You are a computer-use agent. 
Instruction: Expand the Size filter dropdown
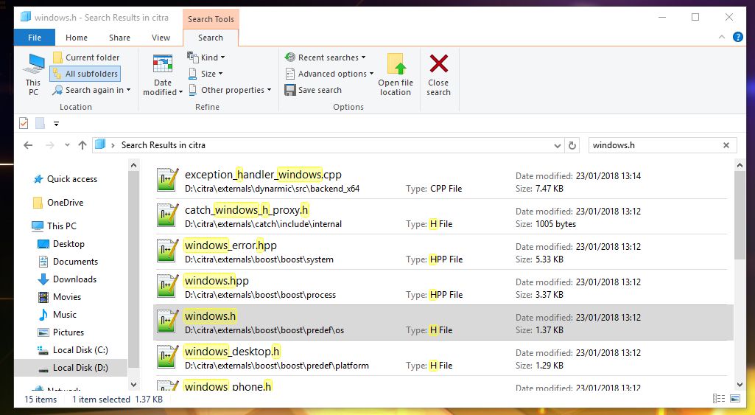[205, 74]
